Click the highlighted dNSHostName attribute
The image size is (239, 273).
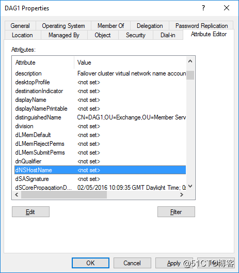100,170
